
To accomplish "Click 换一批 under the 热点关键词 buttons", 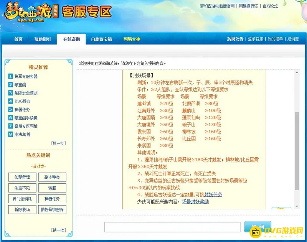I will point(58,230).
